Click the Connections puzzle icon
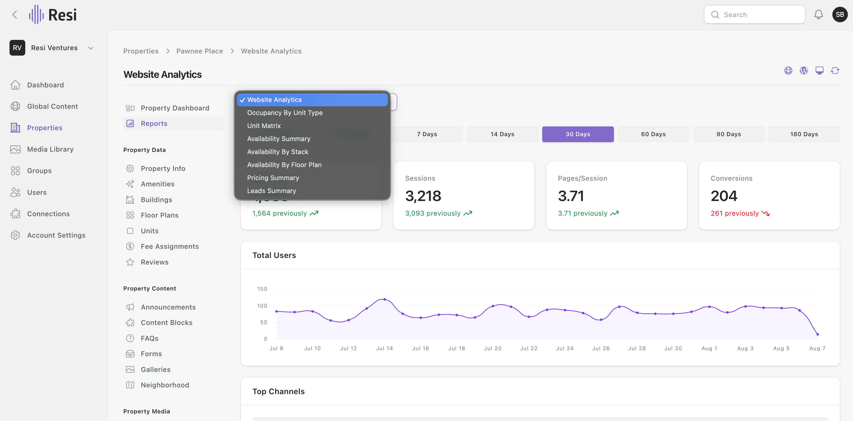Screen dimensions: 853x421 pyautogui.click(x=15, y=214)
